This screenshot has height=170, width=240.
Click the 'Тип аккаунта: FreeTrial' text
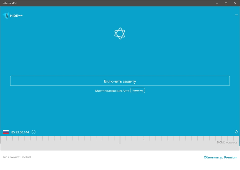click(x=17, y=157)
